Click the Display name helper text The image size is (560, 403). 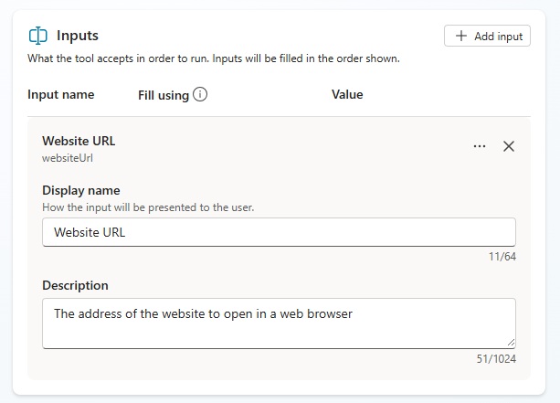click(x=148, y=207)
